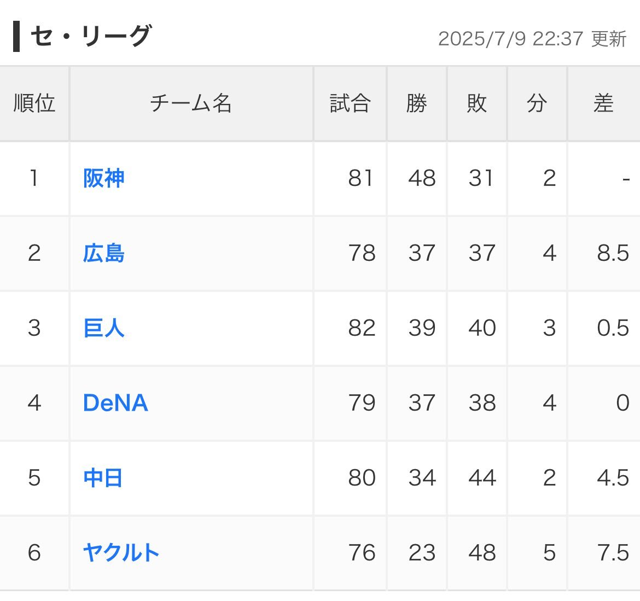Click the セ・リーグ section heading
Screen dimensions: 640x601
[91, 36]
